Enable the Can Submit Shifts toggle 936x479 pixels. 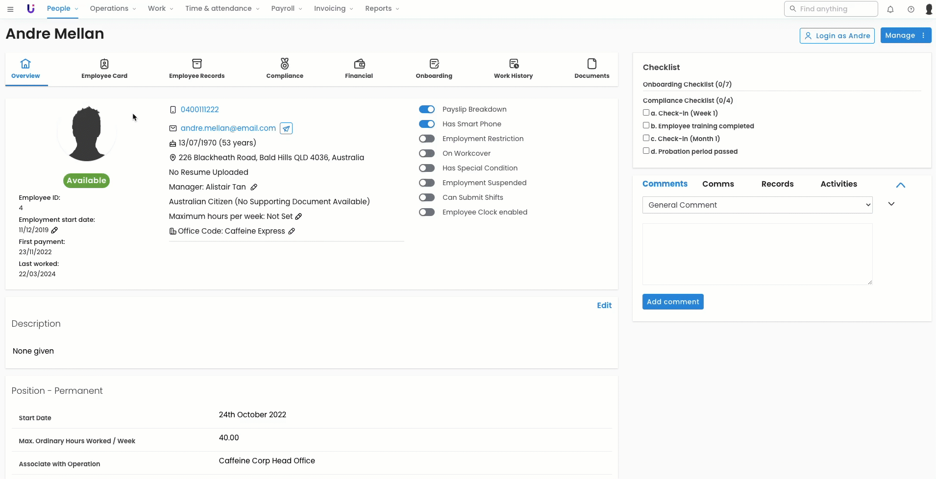click(x=427, y=197)
